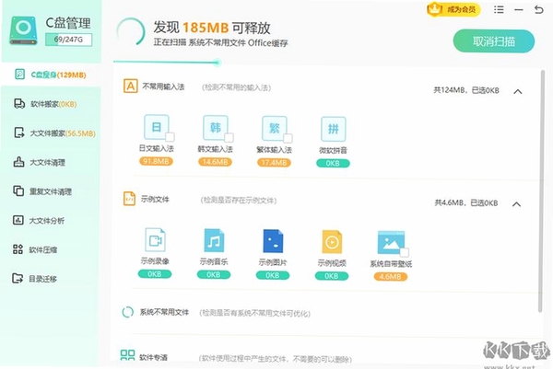Viewport: 553px width, 369px height.
Task: Click the 共124MB，已选0KB summary text
Action: (466, 90)
